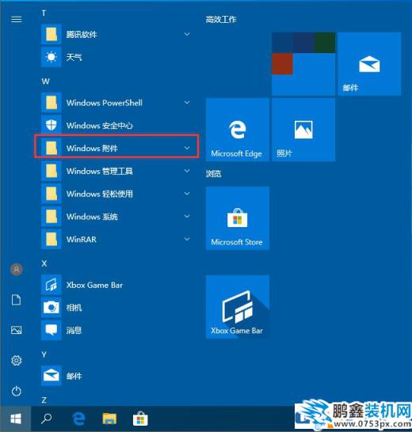The width and height of the screenshot is (412, 432).
Task: Open the hamburger expand menu icon
Action: [x=17, y=19]
